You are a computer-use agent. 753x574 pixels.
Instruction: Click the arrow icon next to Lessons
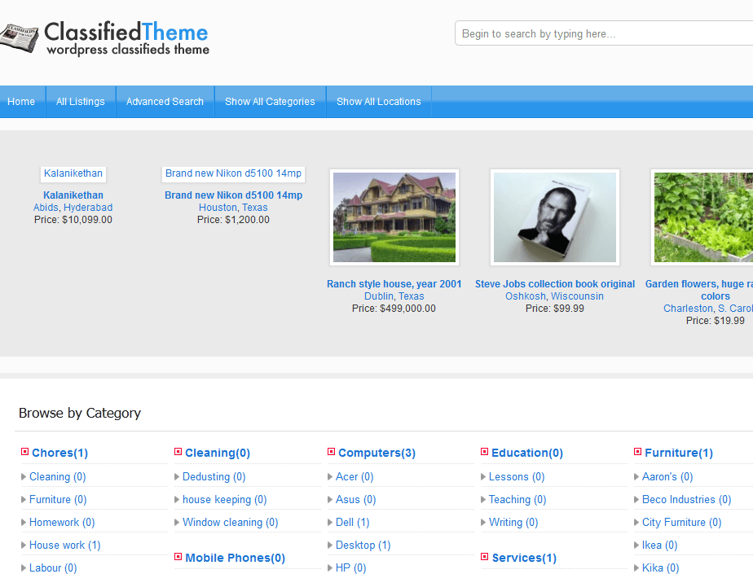(x=484, y=476)
